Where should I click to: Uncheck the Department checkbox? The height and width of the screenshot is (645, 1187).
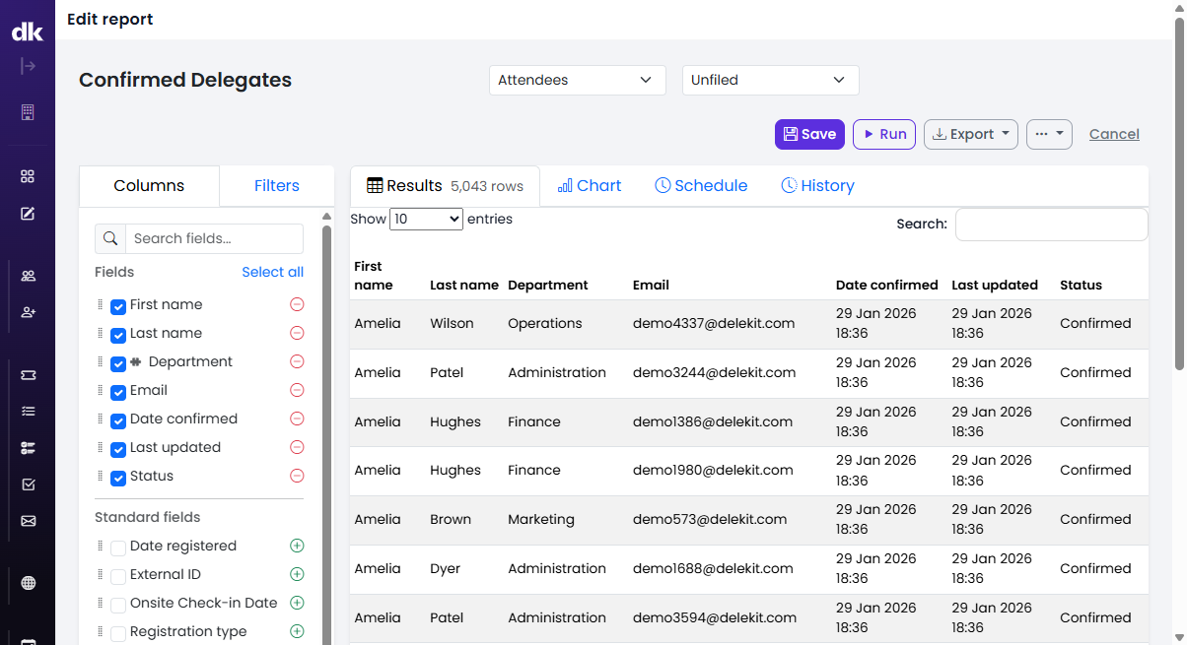coord(118,363)
